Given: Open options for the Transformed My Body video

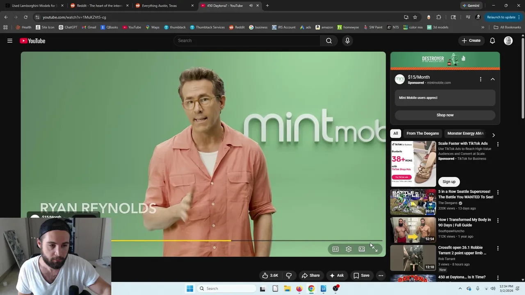Looking at the screenshot, I should pos(498,220).
